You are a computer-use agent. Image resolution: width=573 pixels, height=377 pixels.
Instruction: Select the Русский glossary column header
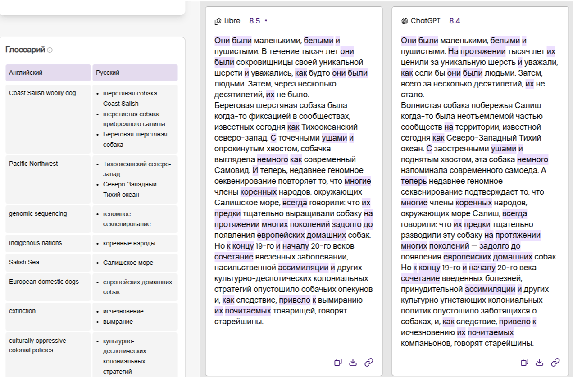point(135,73)
